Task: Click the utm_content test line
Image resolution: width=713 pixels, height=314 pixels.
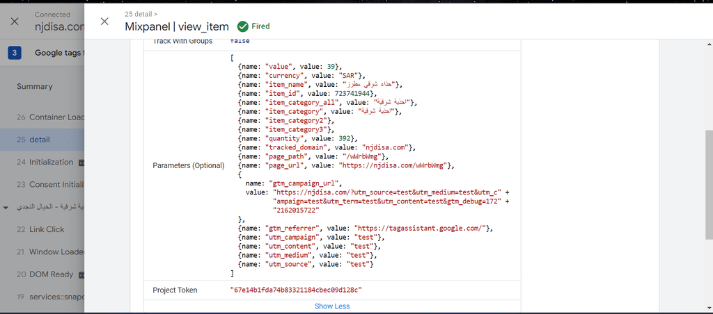Action: click(x=309, y=247)
